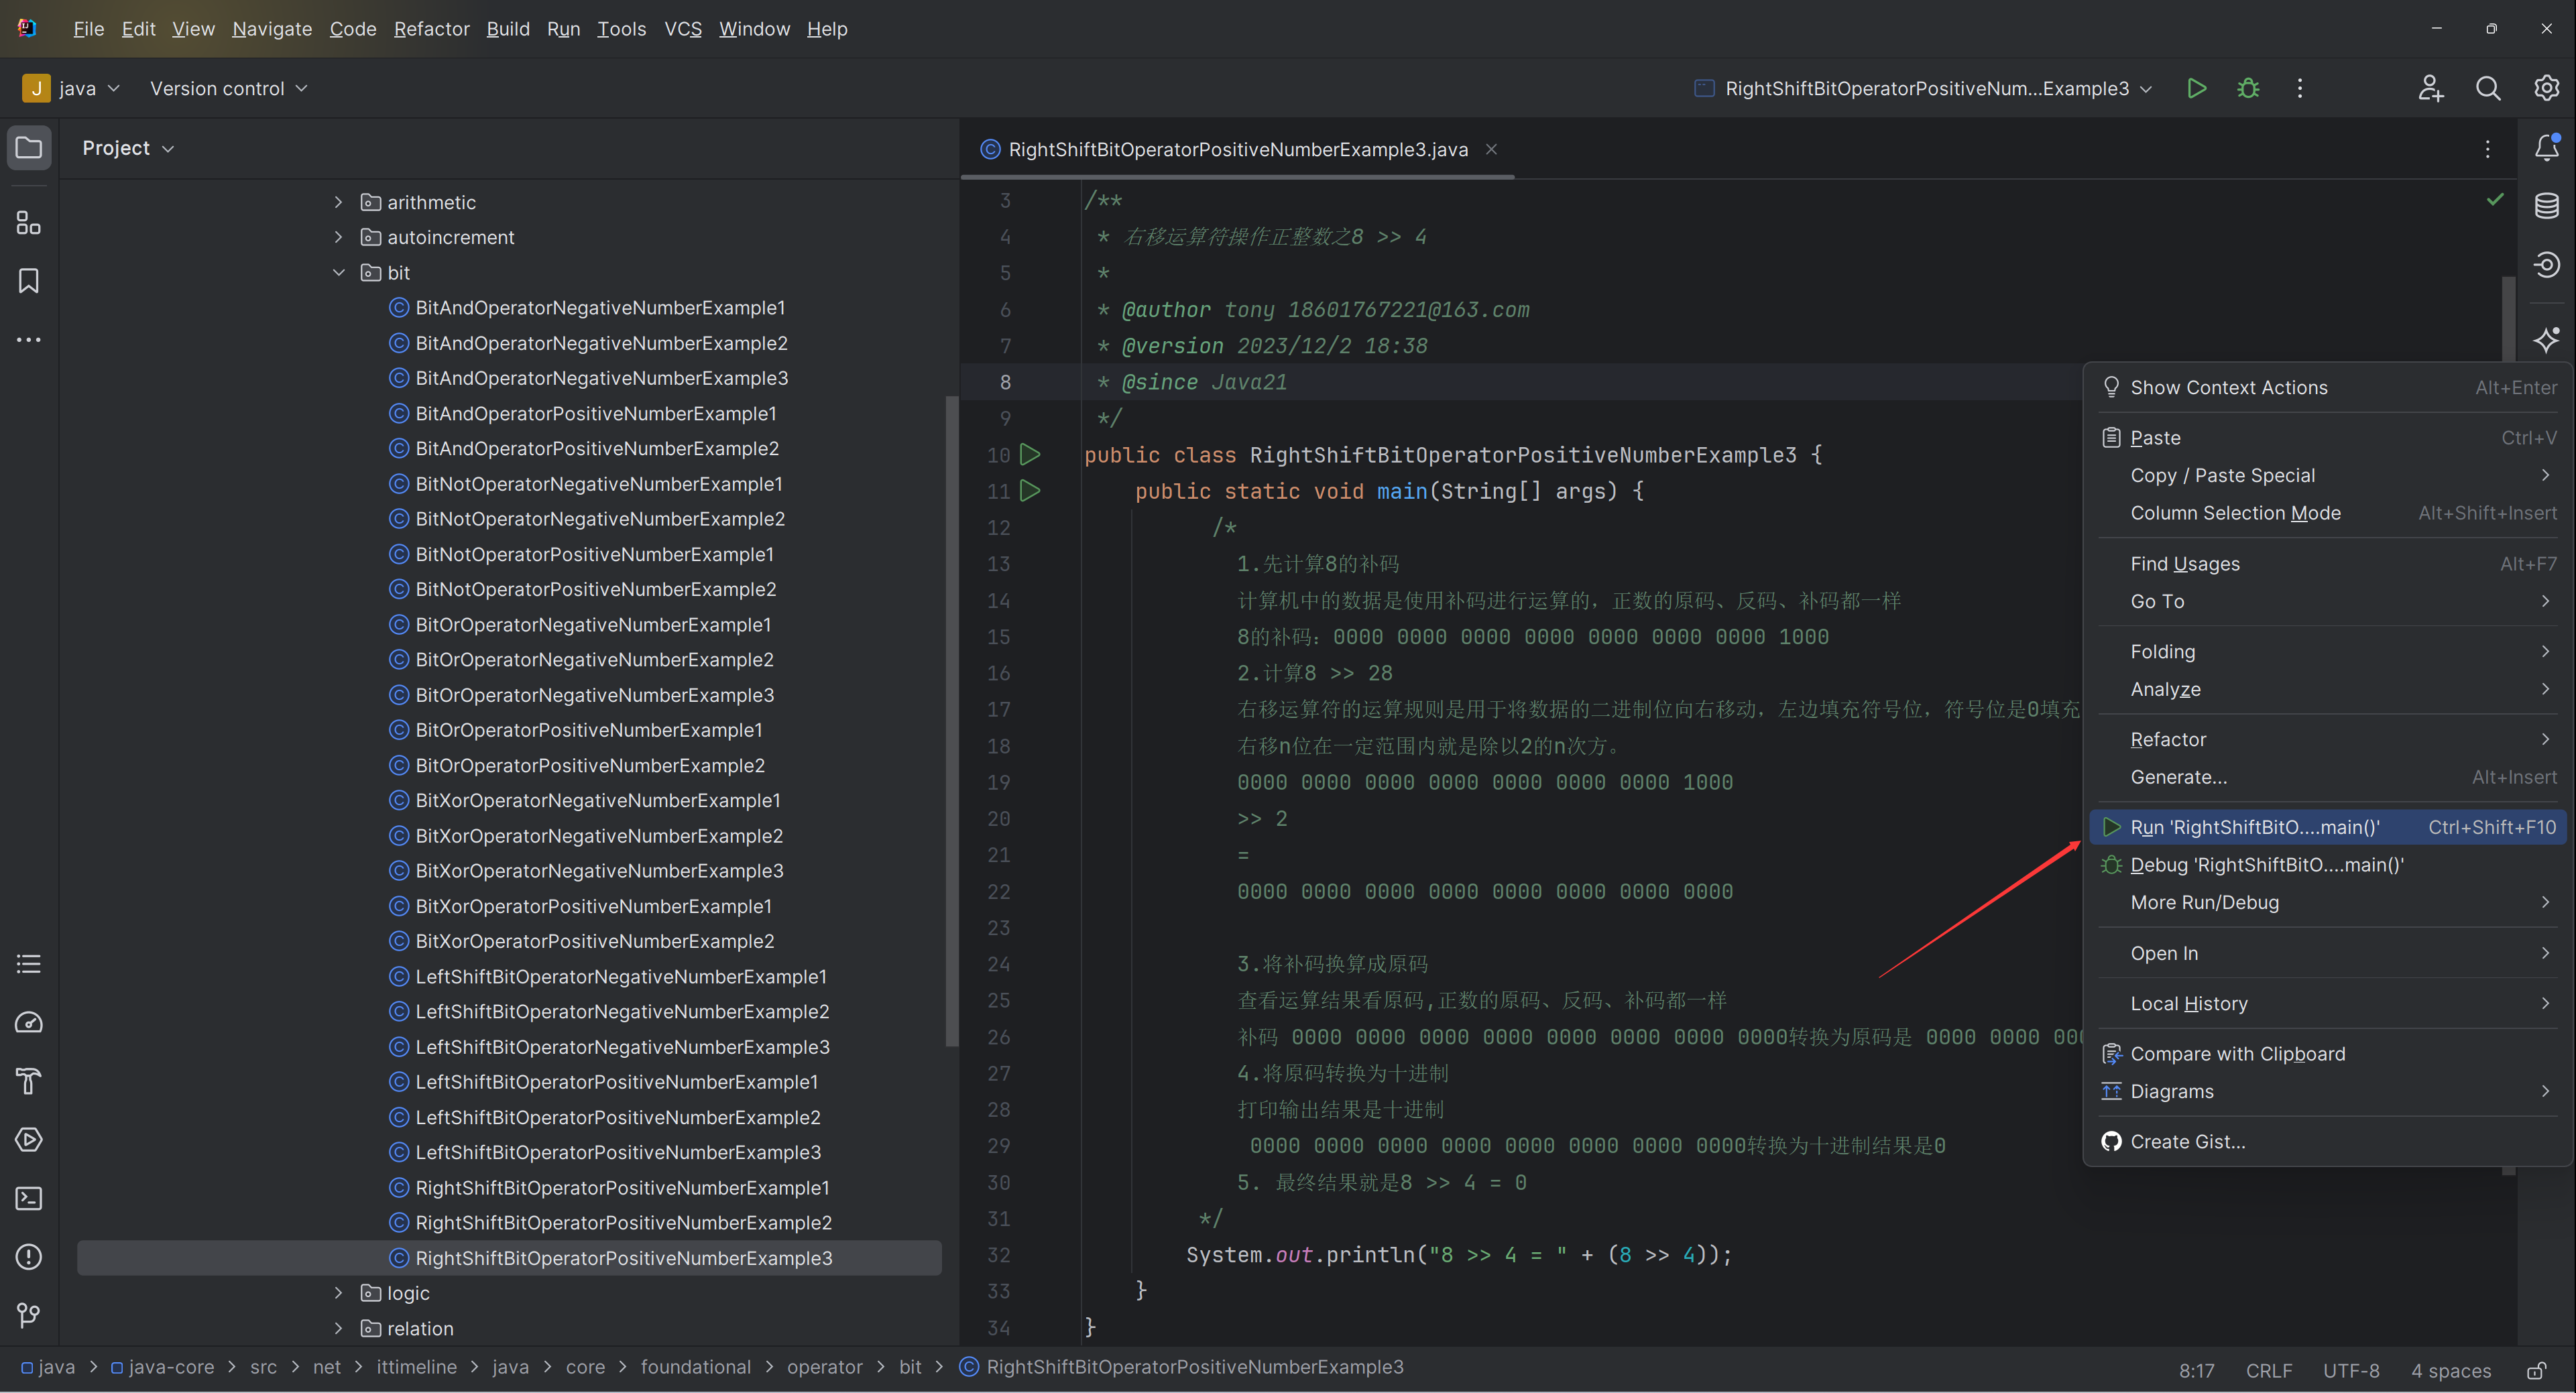Screen dimensions: 2576x1393
Task: Open the run configuration selector dropdown
Action: (1924, 88)
